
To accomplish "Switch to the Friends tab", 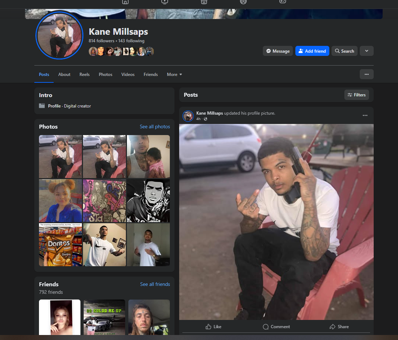I will coord(151,75).
